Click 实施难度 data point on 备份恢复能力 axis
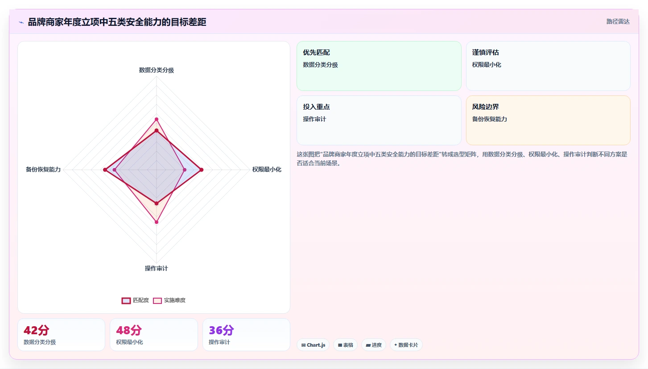 (114, 170)
